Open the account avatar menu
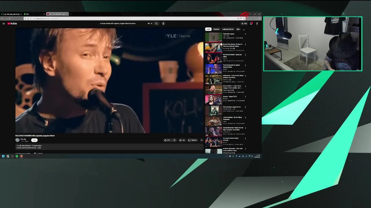Viewport: 371px width, 208px height. pos(257,23)
